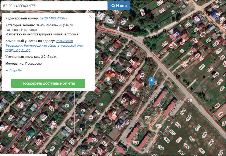This screenshot has height=156, width=226.
Task: Select parcel labeled 36 on map
Action: tap(101, 63)
